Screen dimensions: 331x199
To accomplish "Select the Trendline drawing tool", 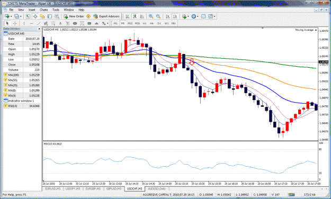I will (39, 23).
